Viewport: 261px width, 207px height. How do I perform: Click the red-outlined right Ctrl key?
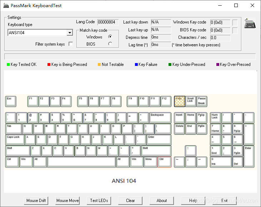164,162
